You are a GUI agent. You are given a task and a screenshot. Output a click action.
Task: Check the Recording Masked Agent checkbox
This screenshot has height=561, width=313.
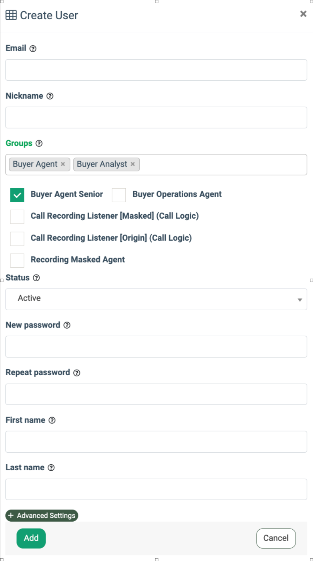[17, 260]
